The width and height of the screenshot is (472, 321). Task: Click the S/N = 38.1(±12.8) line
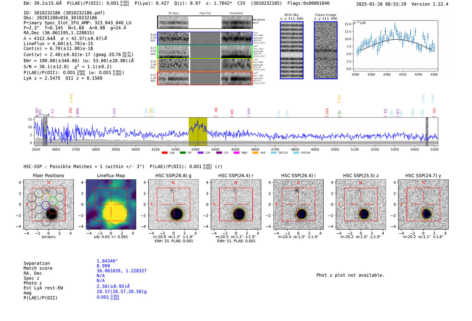coord(68,67)
